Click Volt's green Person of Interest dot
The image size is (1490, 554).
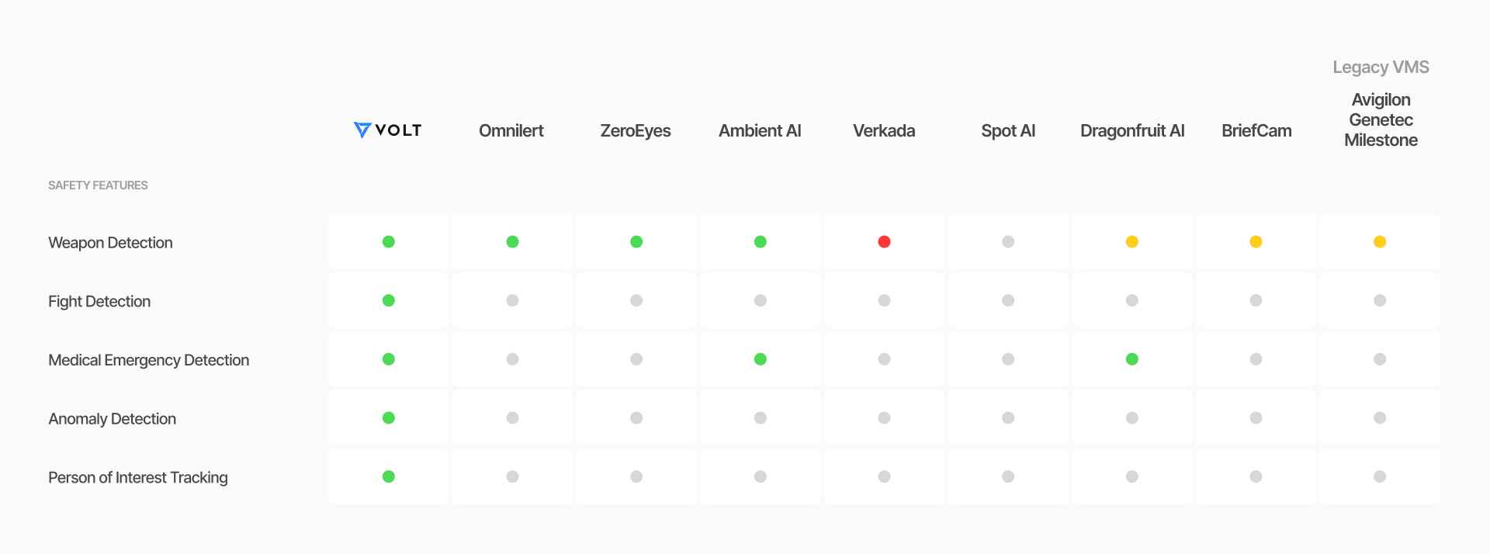(x=389, y=477)
